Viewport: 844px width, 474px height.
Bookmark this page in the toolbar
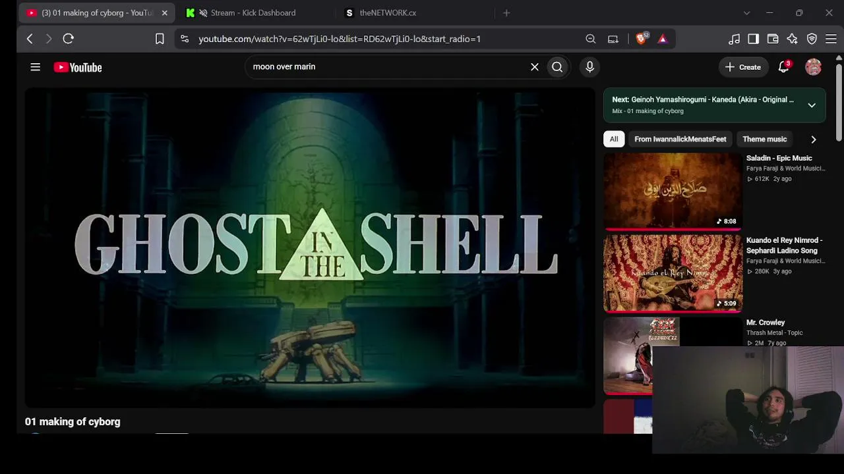pos(160,39)
